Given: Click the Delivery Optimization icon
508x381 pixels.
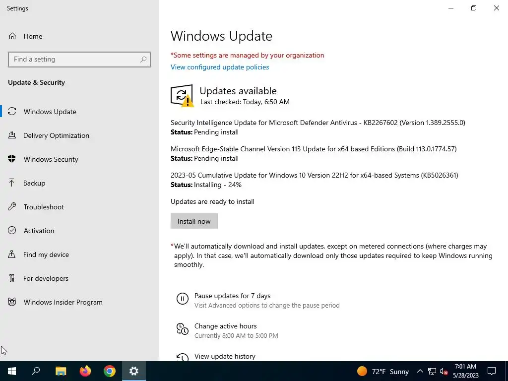Looking at the screenshot, I should 12,135.
